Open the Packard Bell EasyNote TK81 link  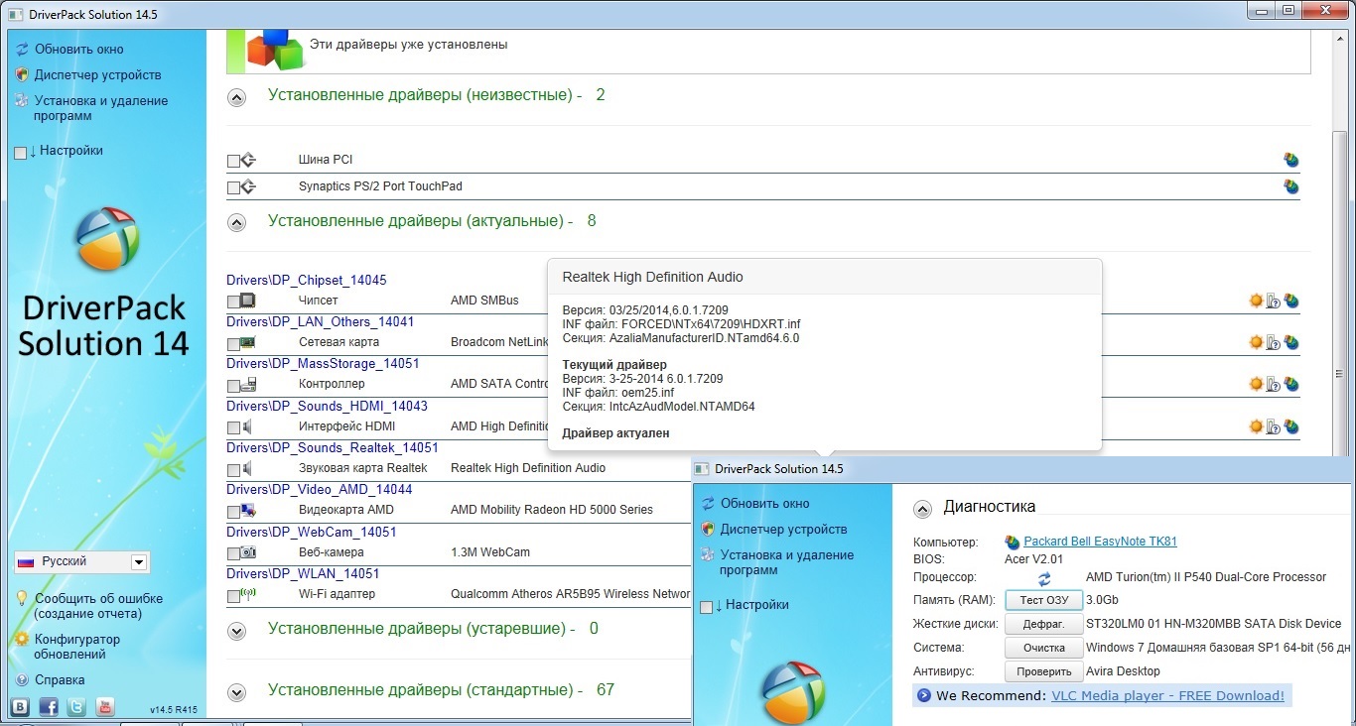pyautogui.click(x=1100, y=542)
